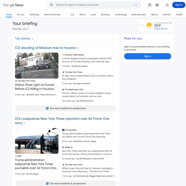186x186 pixels.
Task: Open New York Times reporters are subpoenaed article
Action: (x=87, y=153)
